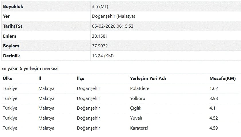Click the Mesafe(KM) column header
The image size is (241, 137).
click(x=223, y=78)
